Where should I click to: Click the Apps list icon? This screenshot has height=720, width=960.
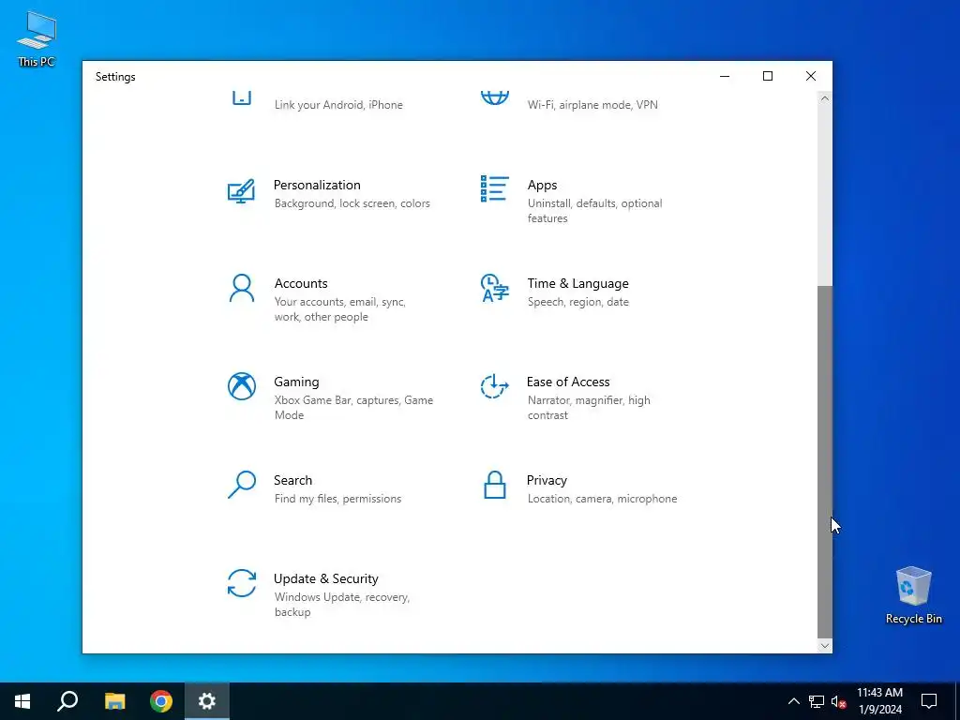494,188
